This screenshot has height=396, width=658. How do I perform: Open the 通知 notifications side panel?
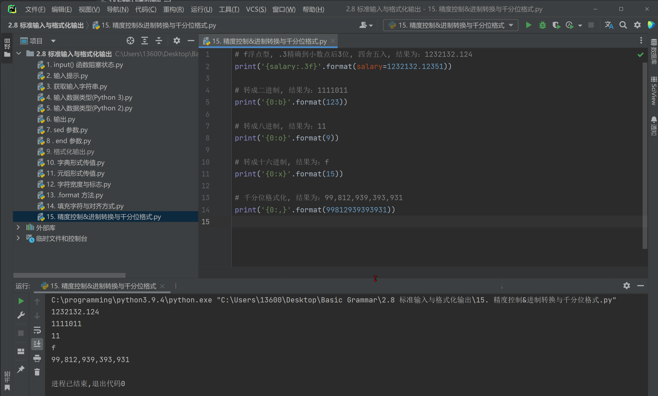654,126
